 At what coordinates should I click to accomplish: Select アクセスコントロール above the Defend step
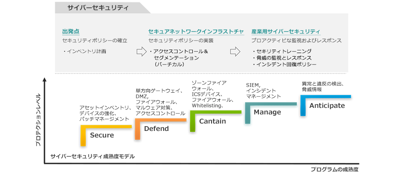[x=161, y=114]
